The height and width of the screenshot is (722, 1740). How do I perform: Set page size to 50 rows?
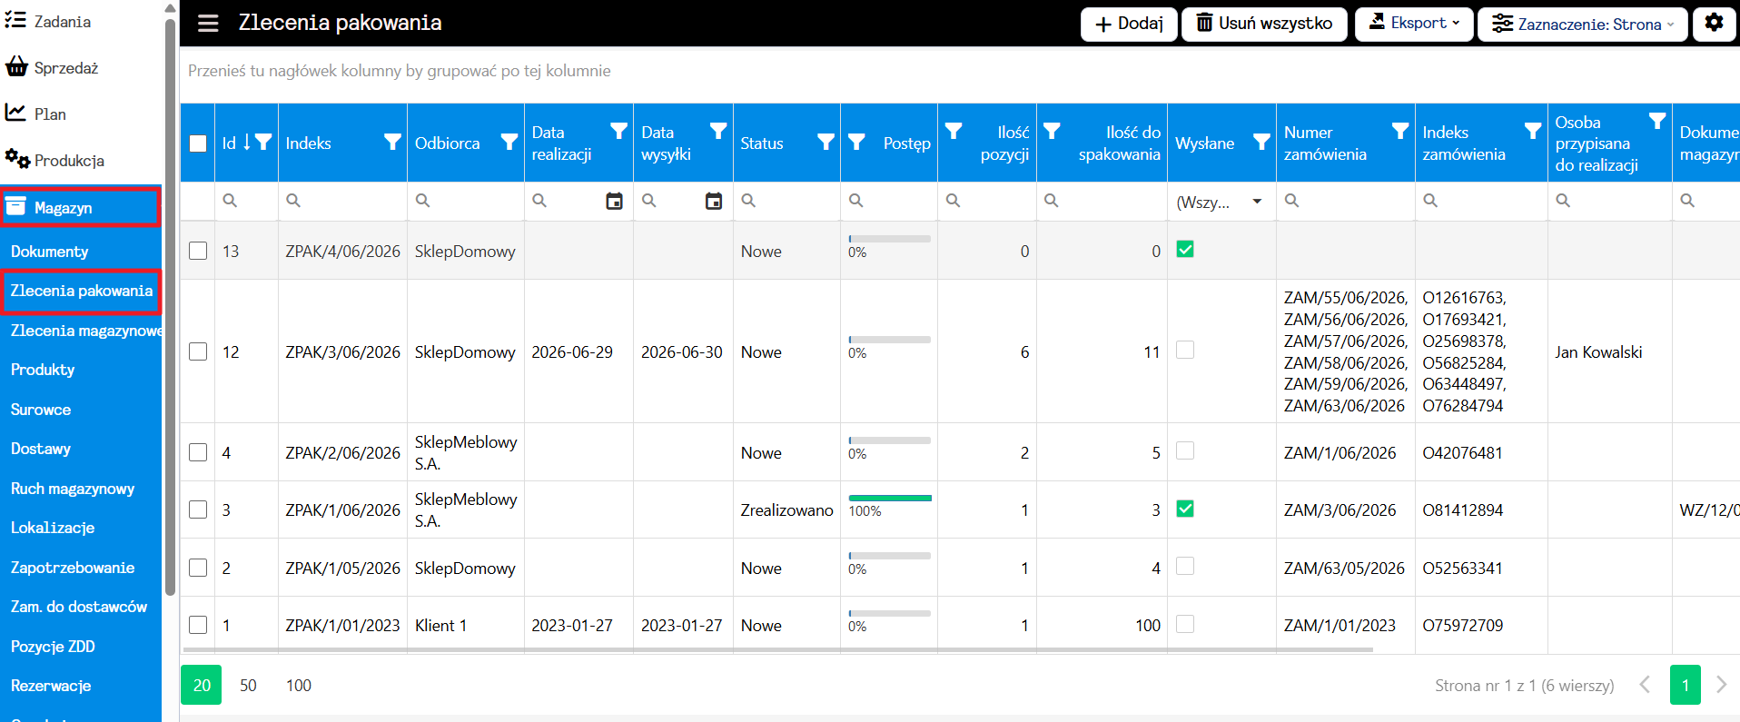(x=248, y=686)
